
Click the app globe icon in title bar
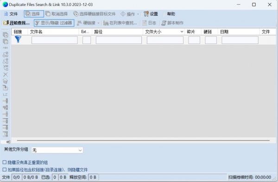tap(5, 5)
